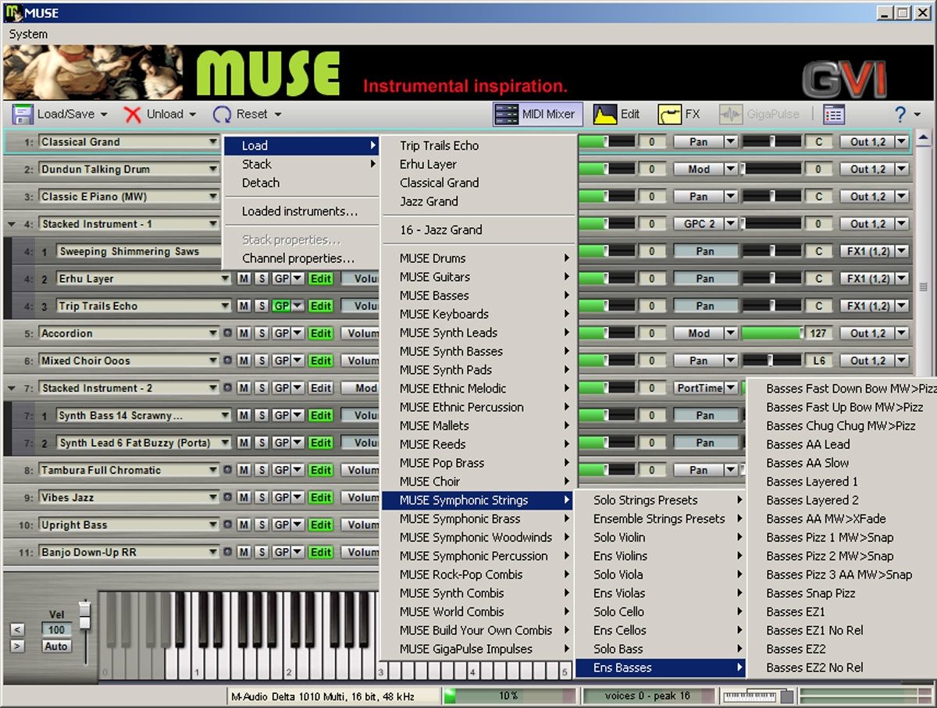The height and width of the screenshot is (708, 937).
Task: Open the Dundun Talking Drum instrument dropdown
Action: pyautogui.click(x=213, y=169)
